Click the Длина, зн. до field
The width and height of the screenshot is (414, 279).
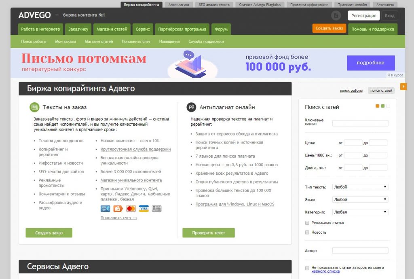point(378,168)
